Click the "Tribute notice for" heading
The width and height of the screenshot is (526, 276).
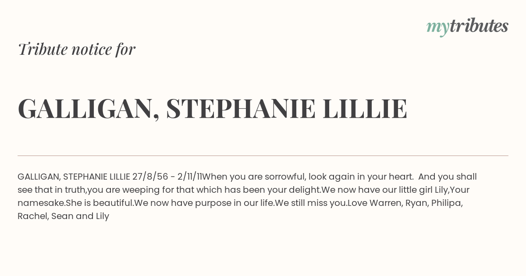pos(77,49)
